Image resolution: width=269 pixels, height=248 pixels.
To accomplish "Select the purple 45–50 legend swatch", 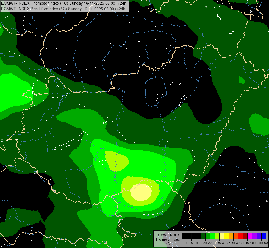I will (255, 236).
